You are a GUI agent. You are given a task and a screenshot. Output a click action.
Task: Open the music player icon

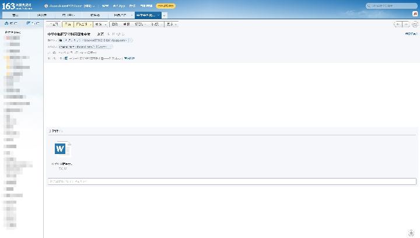point(414,15)
